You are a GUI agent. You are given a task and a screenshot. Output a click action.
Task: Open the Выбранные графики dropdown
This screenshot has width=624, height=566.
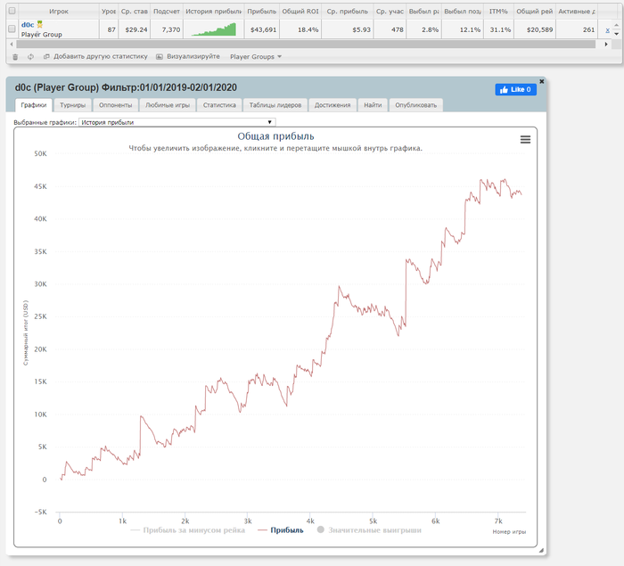177,122
